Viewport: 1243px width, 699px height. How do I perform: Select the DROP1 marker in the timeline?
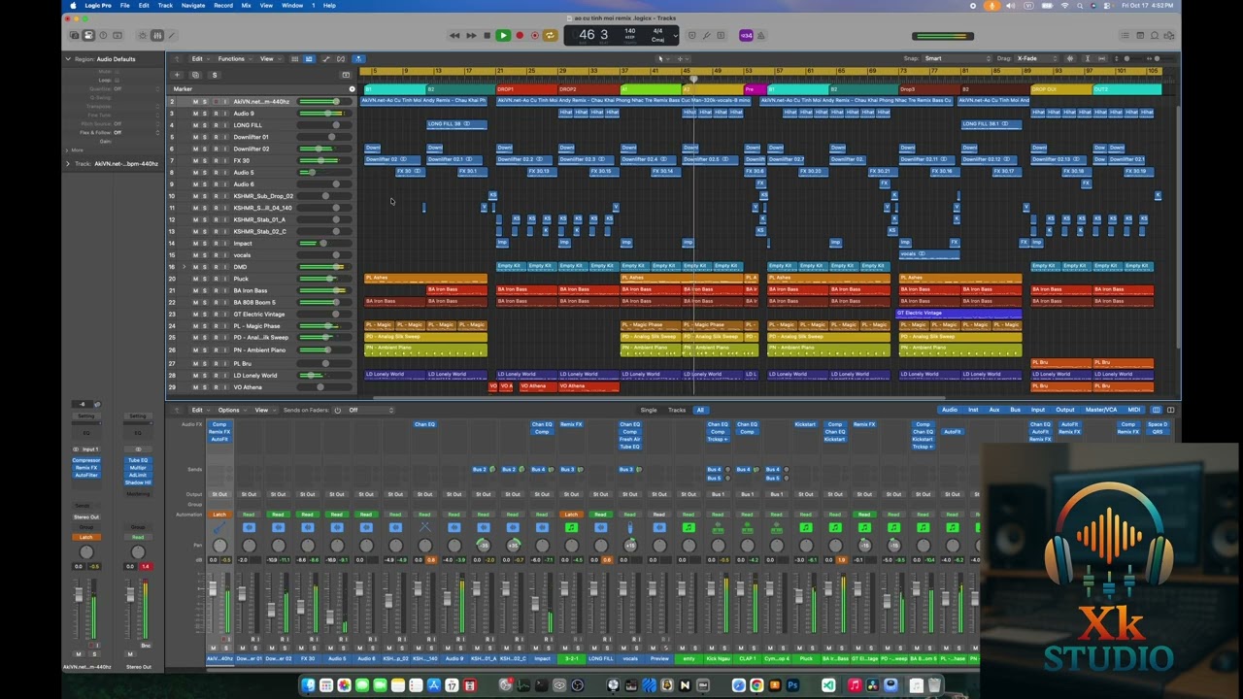tap(526, 89)
